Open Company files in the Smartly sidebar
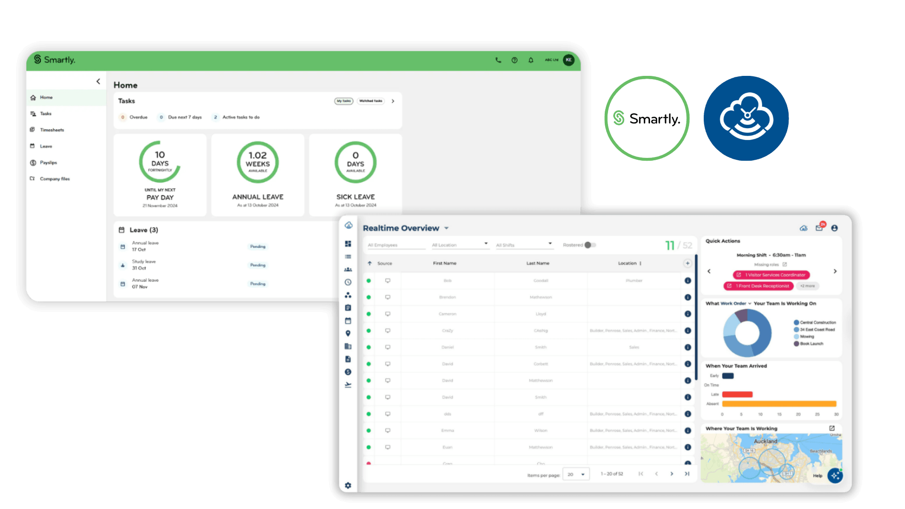 point(66,179)
